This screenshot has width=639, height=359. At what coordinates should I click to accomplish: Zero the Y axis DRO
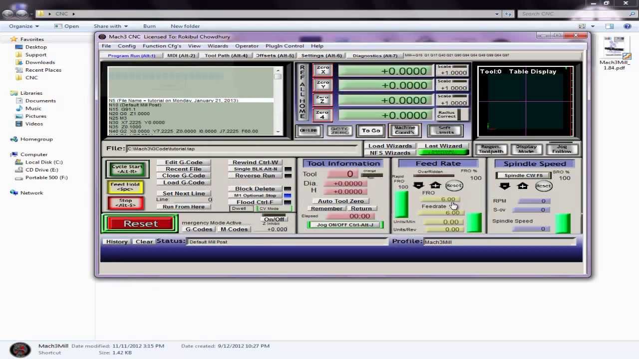click(x=322, y=85)
